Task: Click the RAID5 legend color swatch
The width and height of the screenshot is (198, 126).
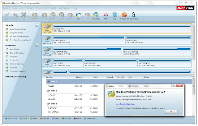Action: (75, 119)
